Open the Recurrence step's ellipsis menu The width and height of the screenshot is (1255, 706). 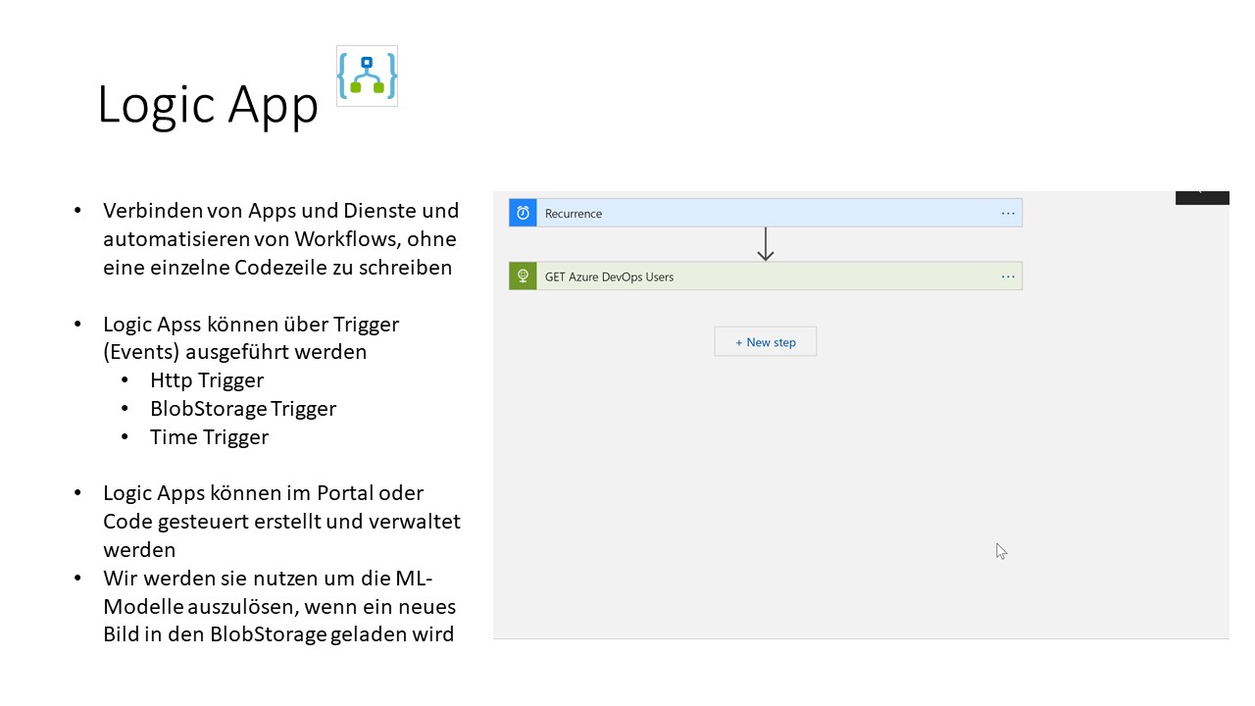pyautogui.click(x=1008, y=213)
